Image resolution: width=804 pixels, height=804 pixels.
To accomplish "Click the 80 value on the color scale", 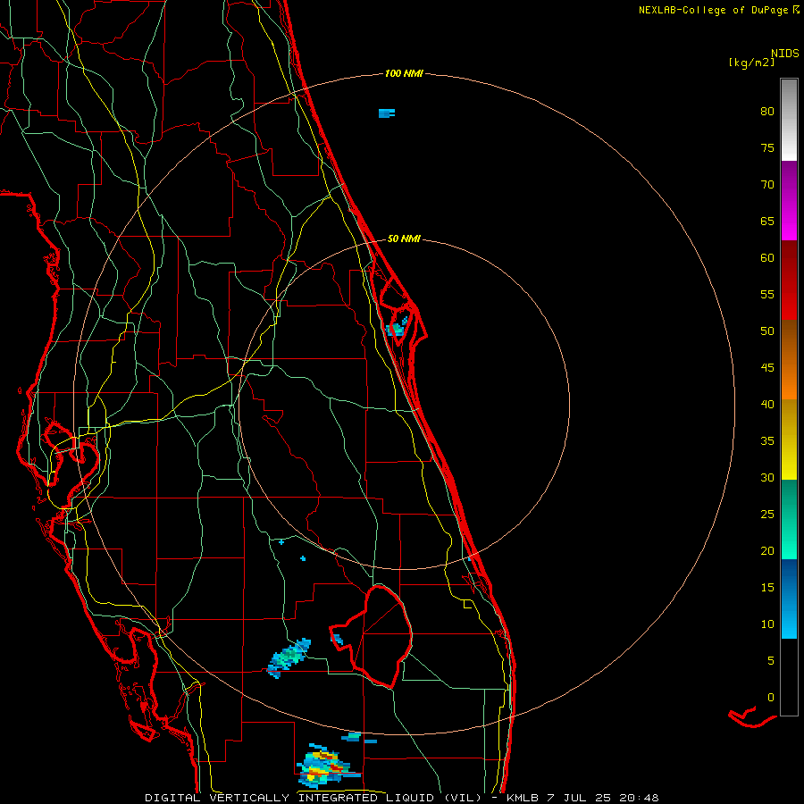I will click(x=767, y=112).
